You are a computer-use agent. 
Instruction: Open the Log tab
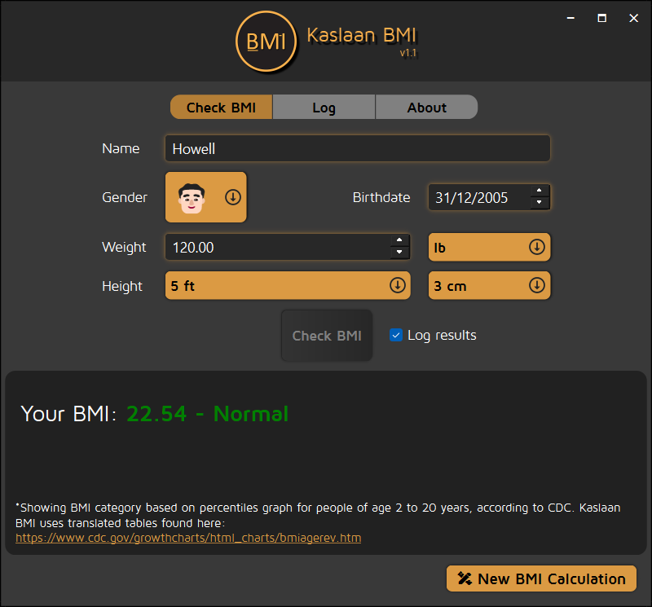[324, 108]
